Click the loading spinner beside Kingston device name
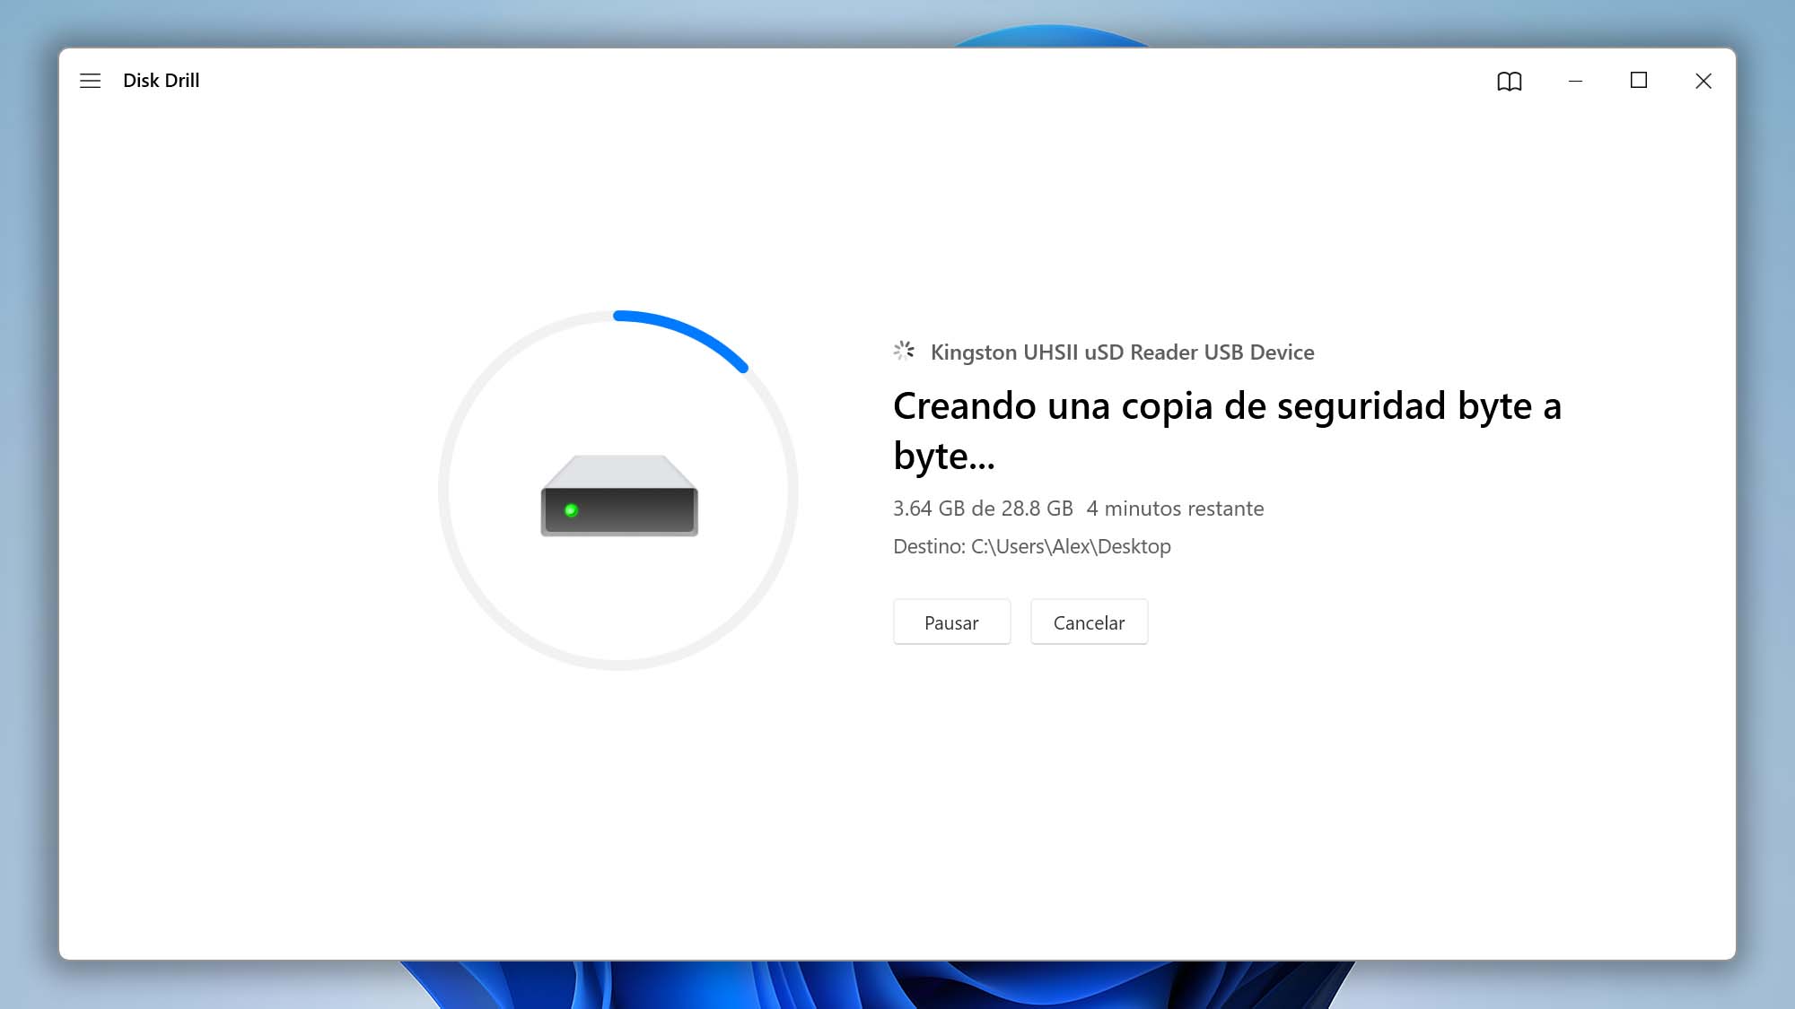The width and height of the screenshot is (1795, 1009). point(904,351)
